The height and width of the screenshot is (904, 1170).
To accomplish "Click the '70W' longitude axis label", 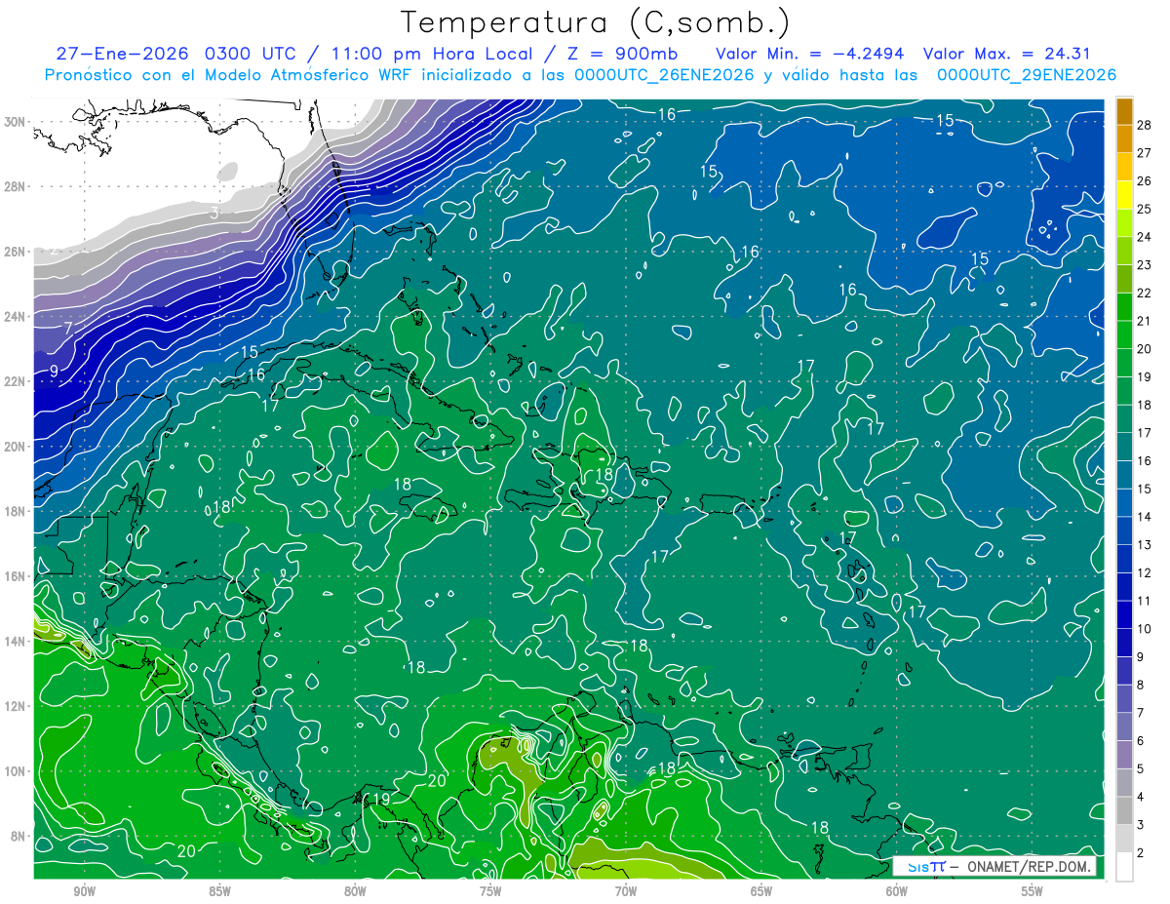I will coord(626,892).
